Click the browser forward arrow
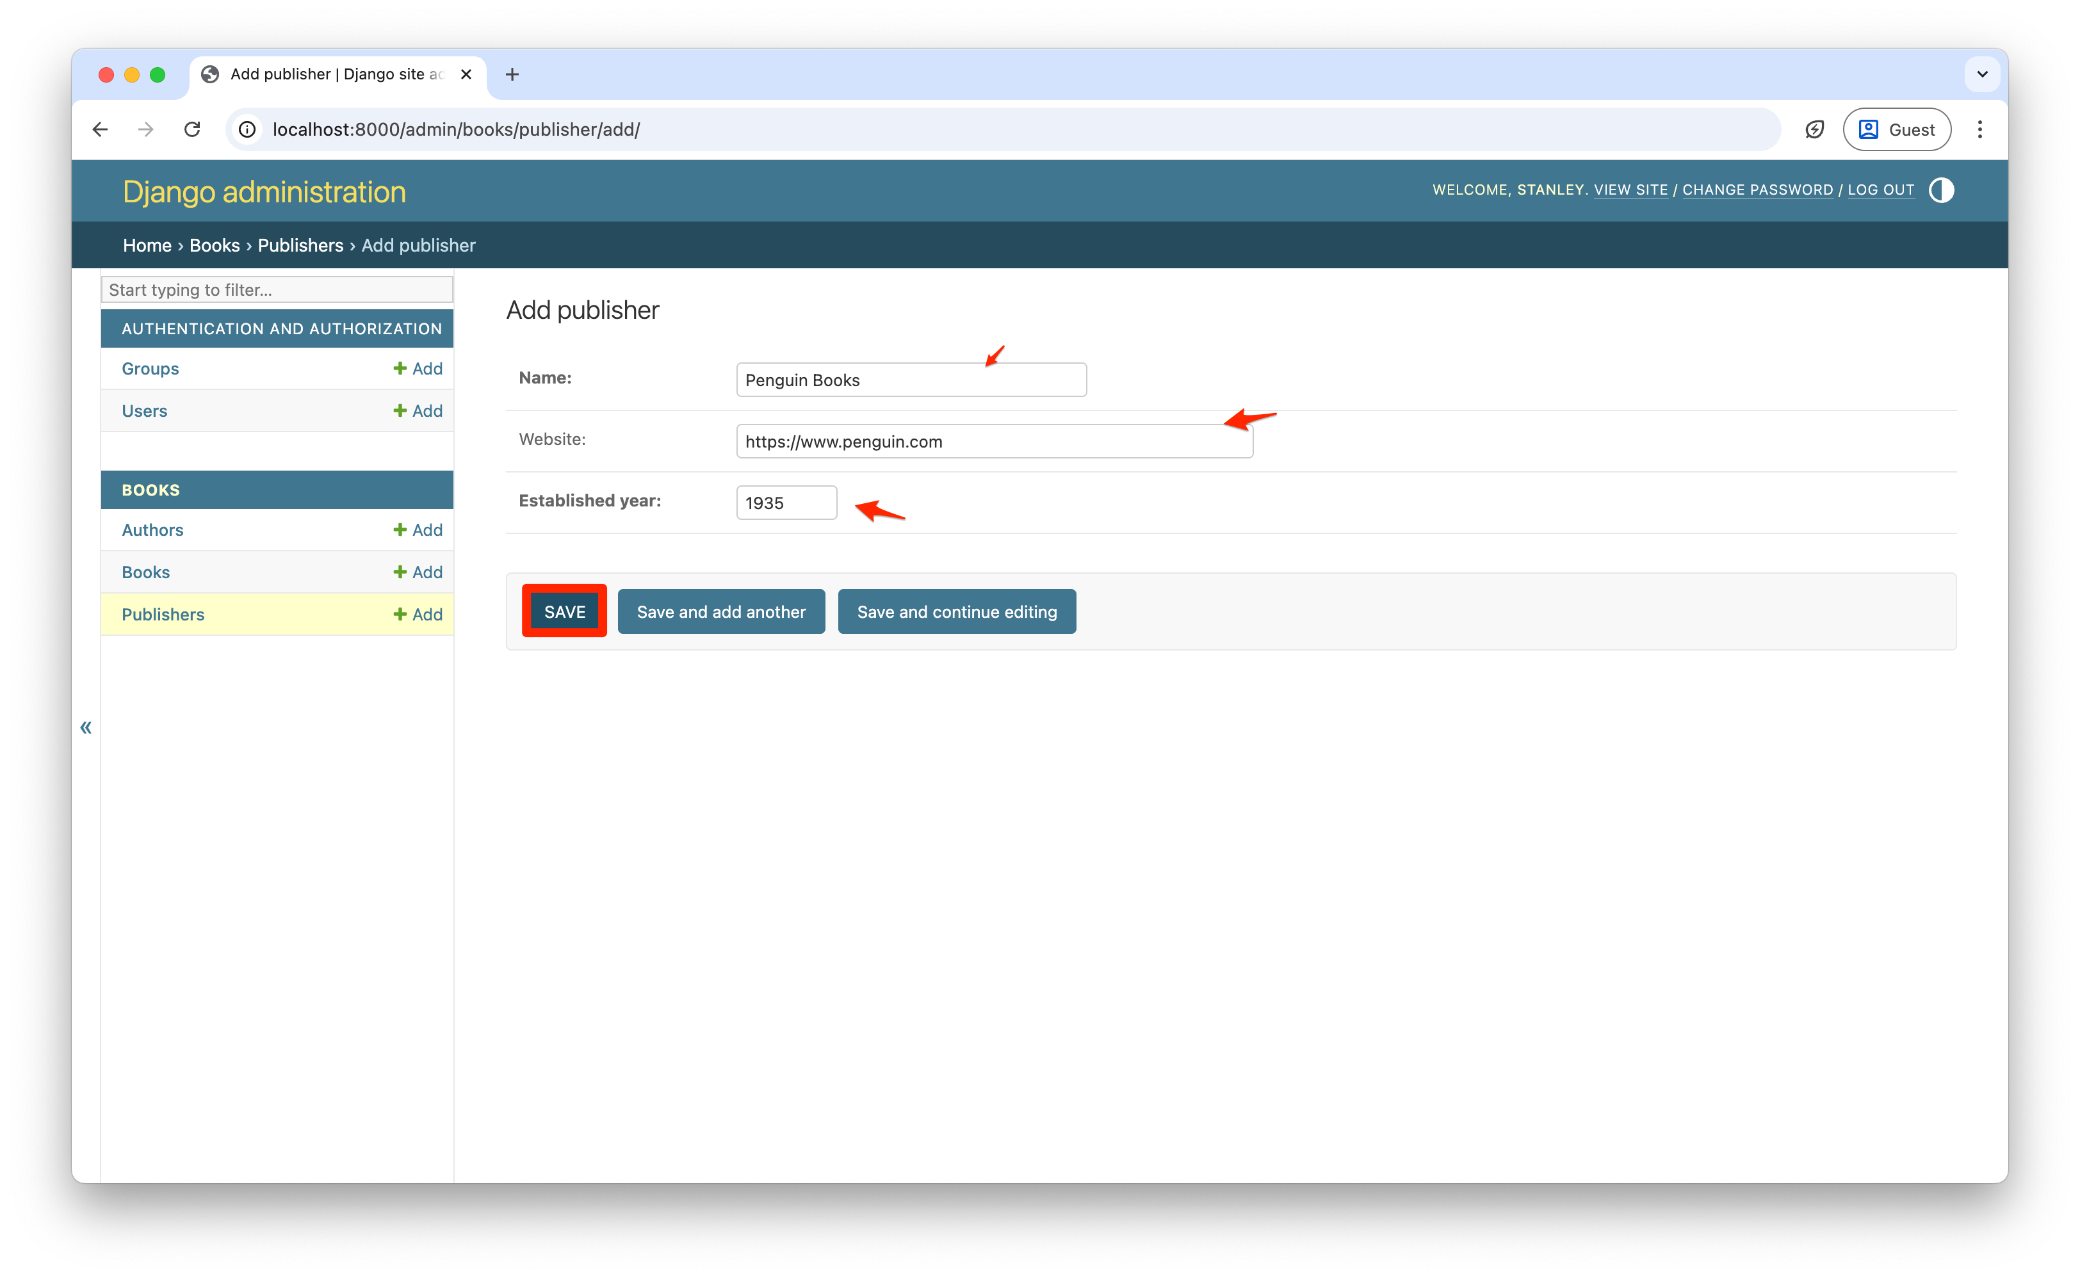Screen dimensions: 2080x1278 click(x=145, y=129)
